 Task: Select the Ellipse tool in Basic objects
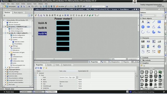148,27
